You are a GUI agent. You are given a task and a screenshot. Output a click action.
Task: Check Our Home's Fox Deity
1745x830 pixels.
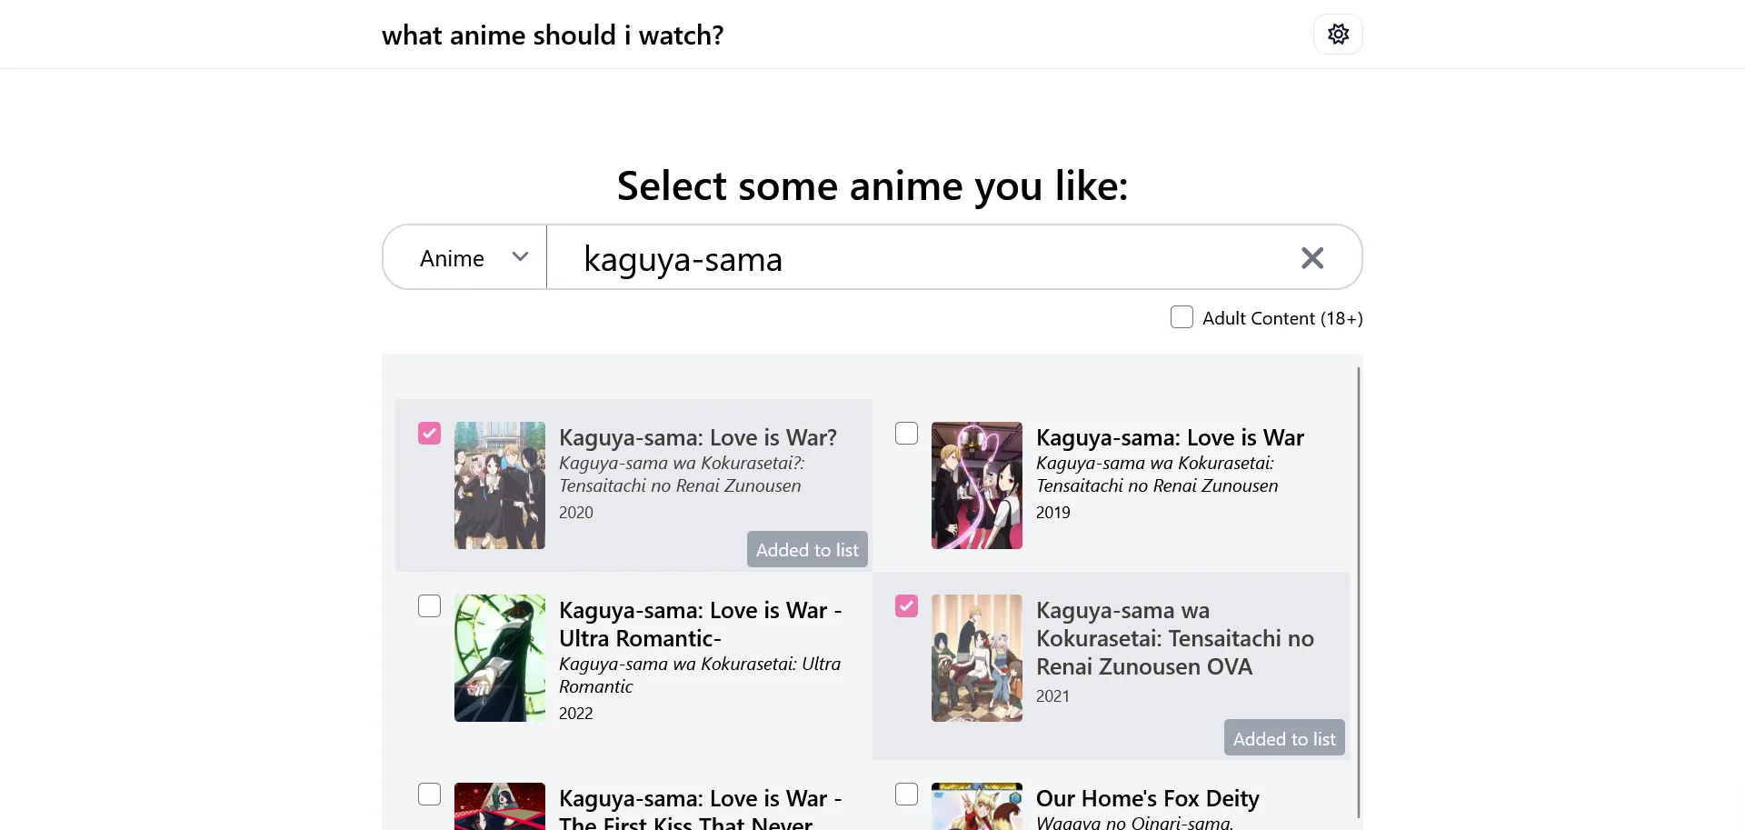tap(905, 794)
